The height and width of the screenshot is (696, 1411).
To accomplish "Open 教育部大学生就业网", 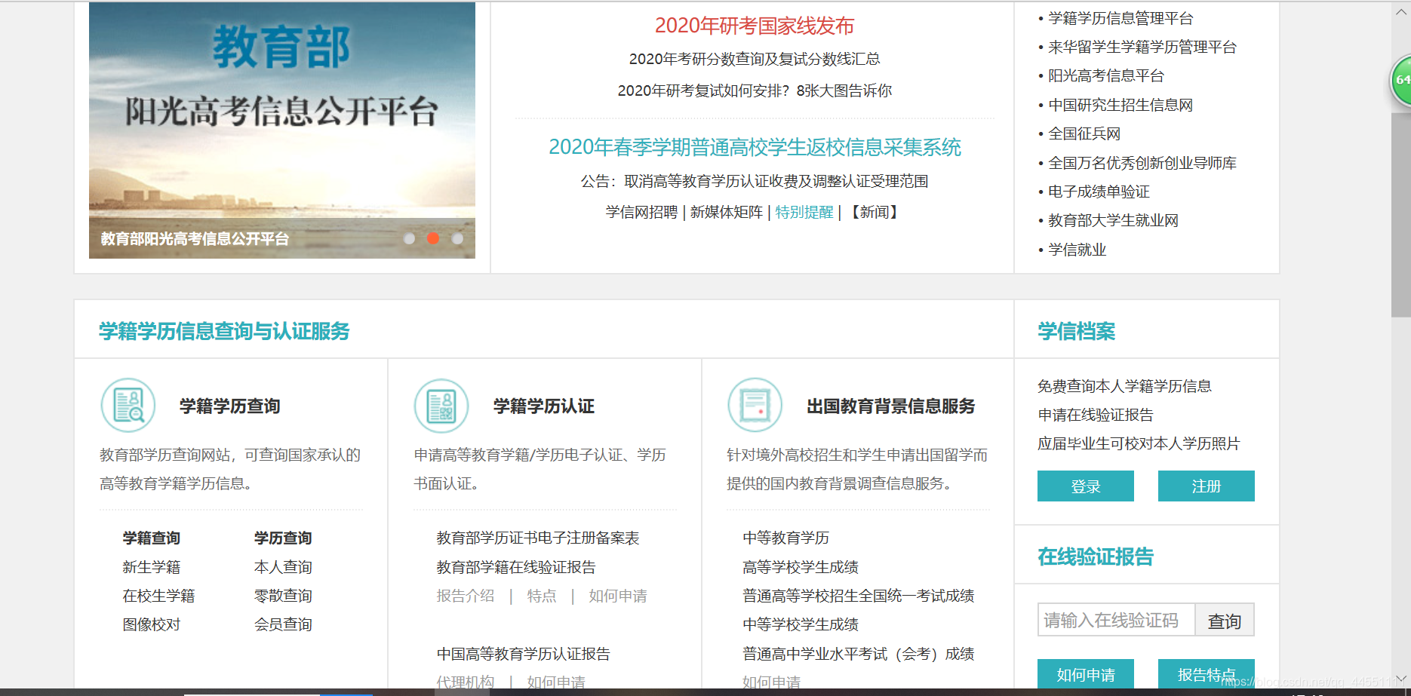I will [1113, 220].
